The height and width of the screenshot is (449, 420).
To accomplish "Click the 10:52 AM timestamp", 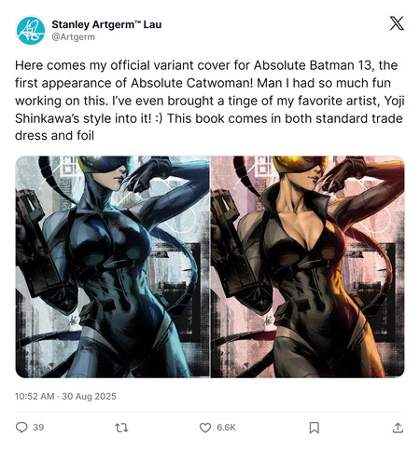I will pos(35,397).
